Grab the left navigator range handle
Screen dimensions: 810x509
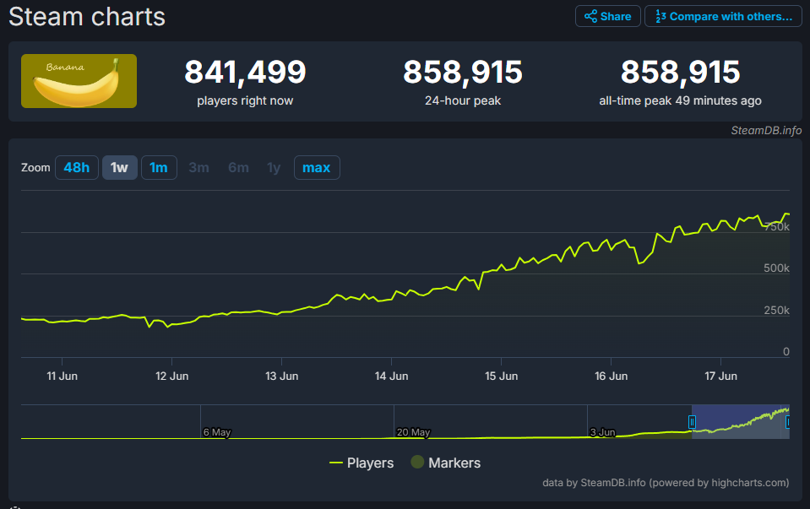(692, 422)
